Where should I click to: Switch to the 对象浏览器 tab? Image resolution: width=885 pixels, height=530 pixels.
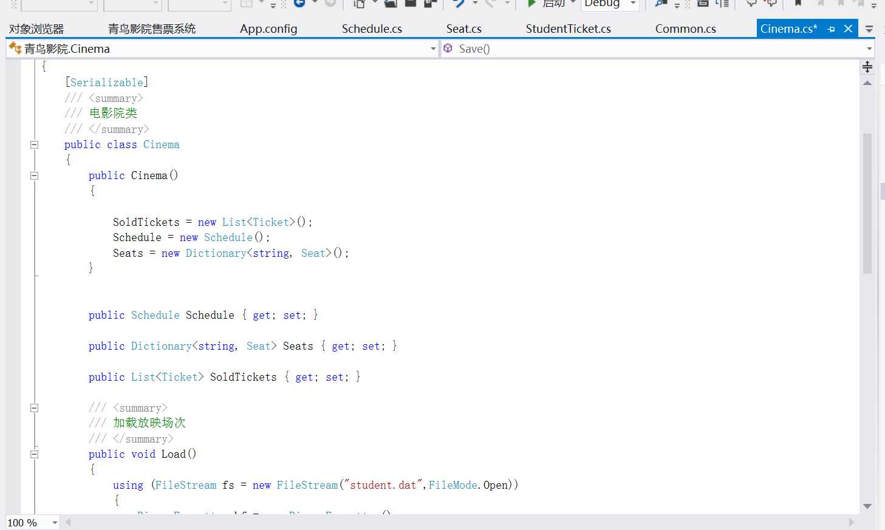[x=36, y=29]
